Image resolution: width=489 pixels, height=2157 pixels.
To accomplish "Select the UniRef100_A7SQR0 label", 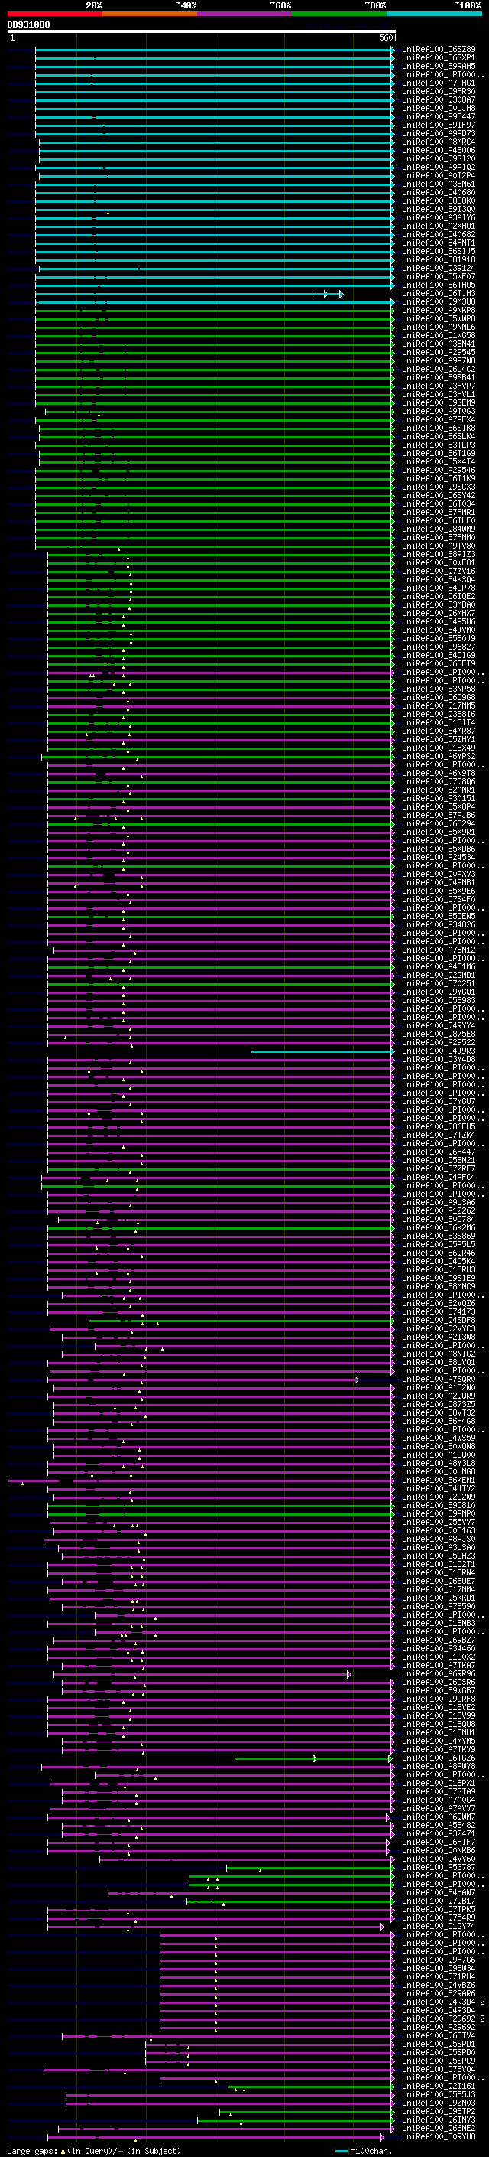I will (x=439, y=1378).
